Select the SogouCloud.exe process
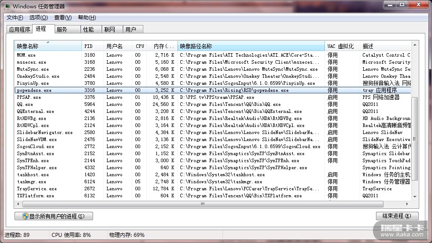Image resolution: width=432 pixels, height=243 pixels. tap(212, 146)
